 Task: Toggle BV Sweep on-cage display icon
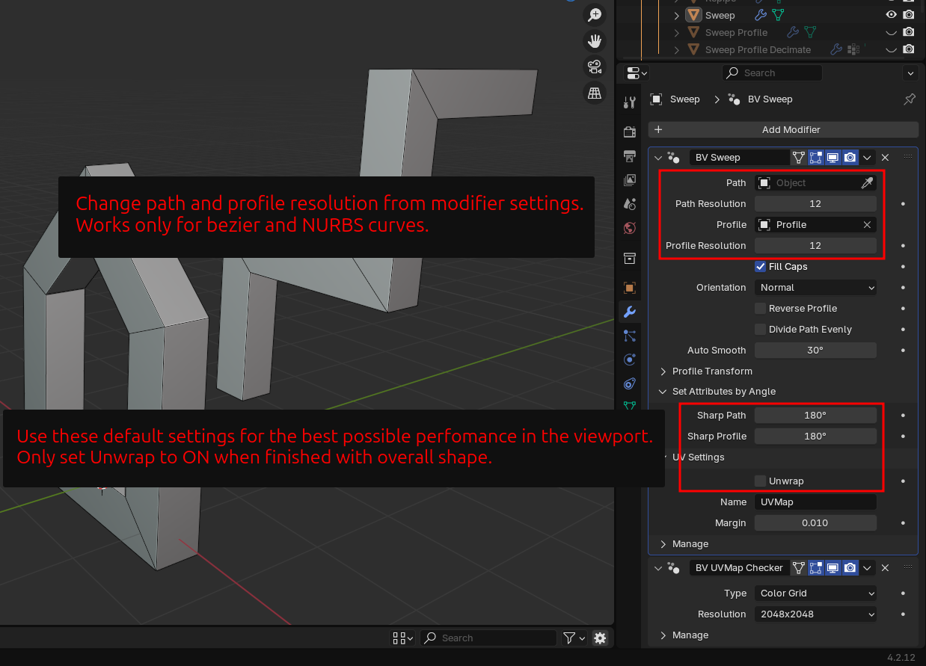point(799,158)
